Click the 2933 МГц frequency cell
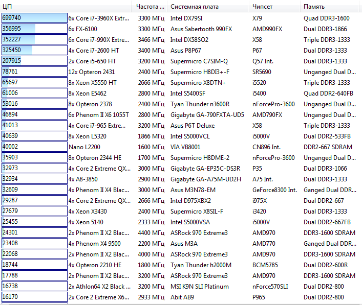 tap(151, 297)
